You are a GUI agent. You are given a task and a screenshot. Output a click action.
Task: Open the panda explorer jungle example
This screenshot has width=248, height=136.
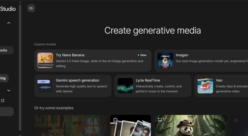(x=191, y=126)
